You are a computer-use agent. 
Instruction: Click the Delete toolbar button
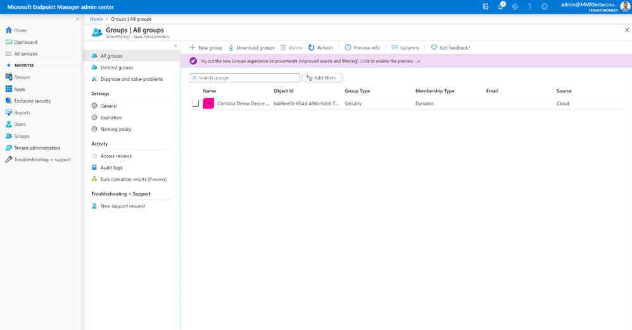[291, 47]
